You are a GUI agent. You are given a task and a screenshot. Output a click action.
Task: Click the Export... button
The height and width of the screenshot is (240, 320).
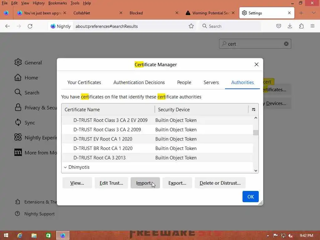[177, 183]
